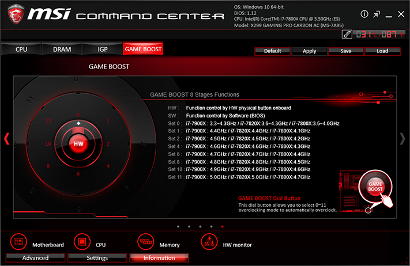Click the HW monitor label
This screenshot has height=266, width=410.
[237, 245]
